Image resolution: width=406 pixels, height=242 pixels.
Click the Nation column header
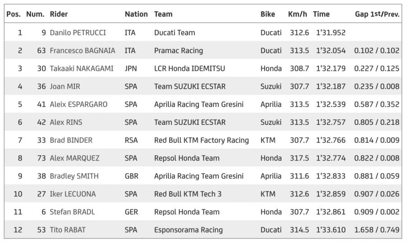[x=136, y=14]
